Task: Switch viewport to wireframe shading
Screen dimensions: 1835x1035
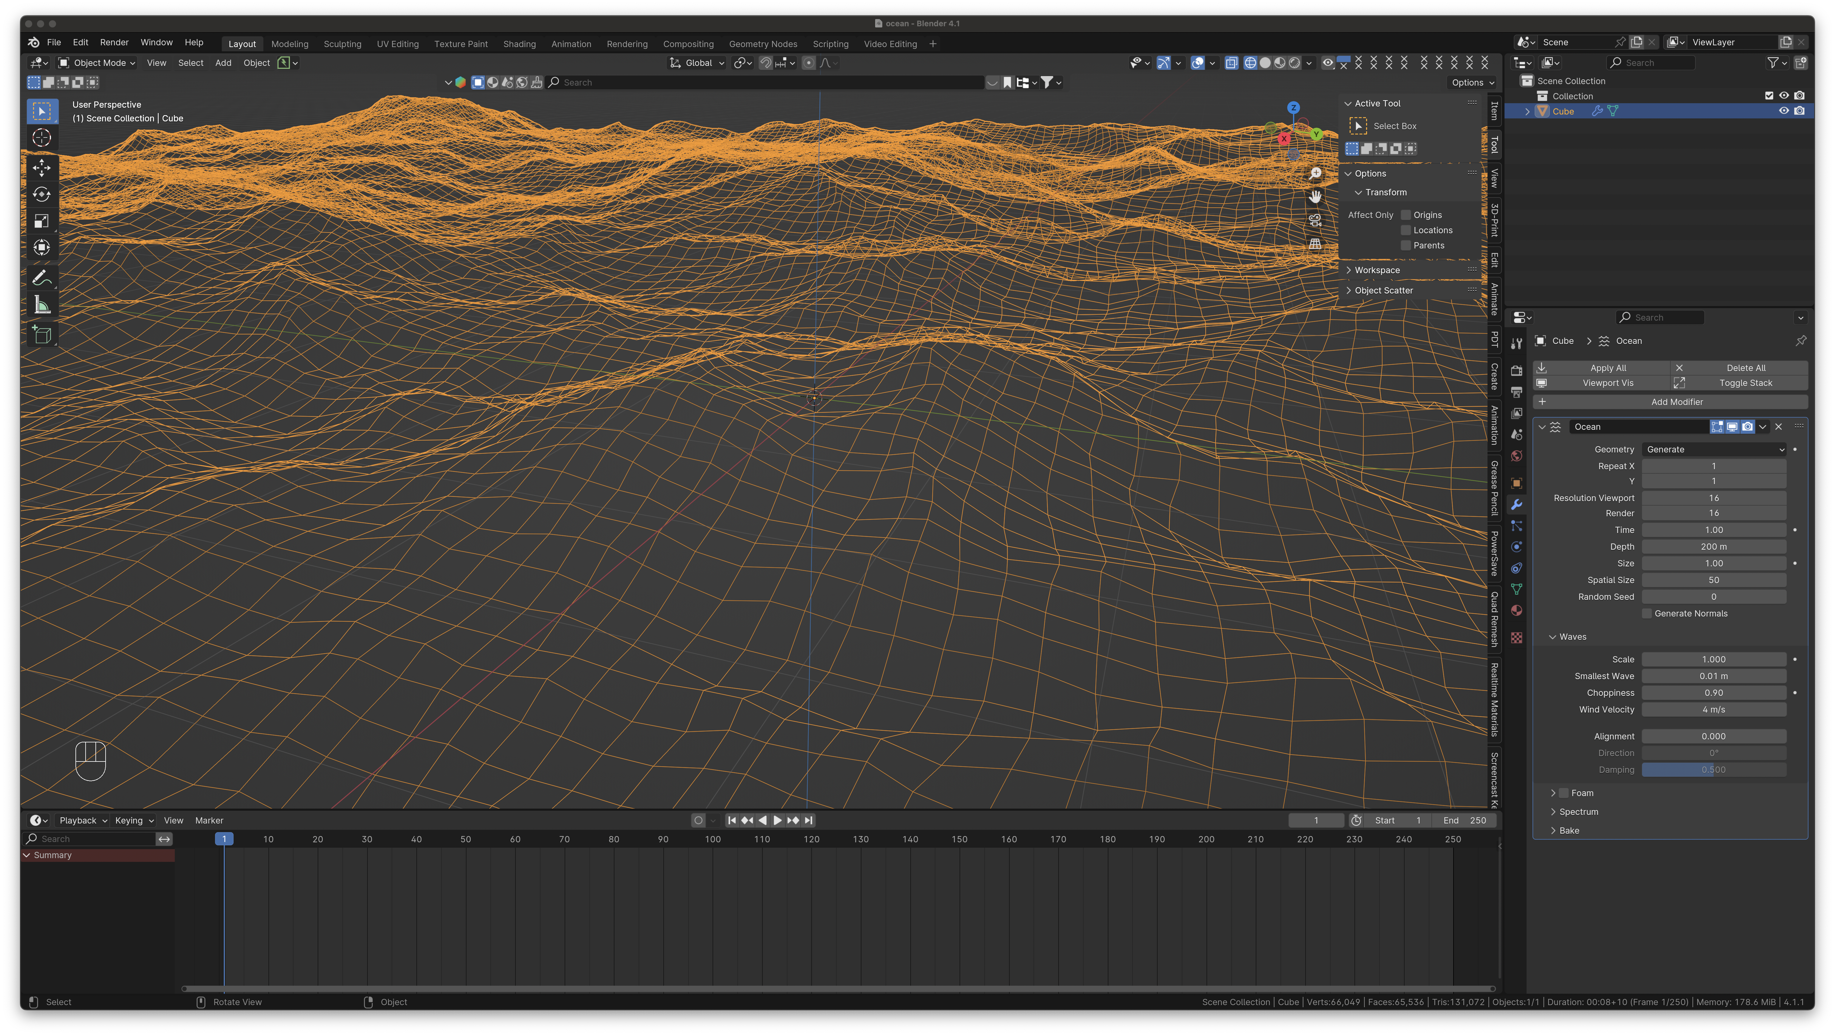Action: click(1250, 63)
